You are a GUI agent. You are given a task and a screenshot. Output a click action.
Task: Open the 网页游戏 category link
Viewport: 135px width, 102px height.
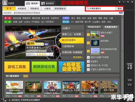coord(50,22)
